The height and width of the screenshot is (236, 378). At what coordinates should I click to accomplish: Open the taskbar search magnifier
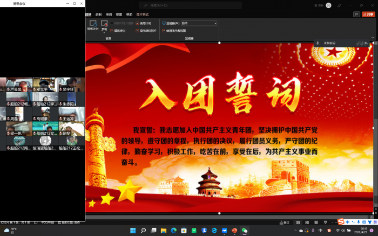point(143,231)
